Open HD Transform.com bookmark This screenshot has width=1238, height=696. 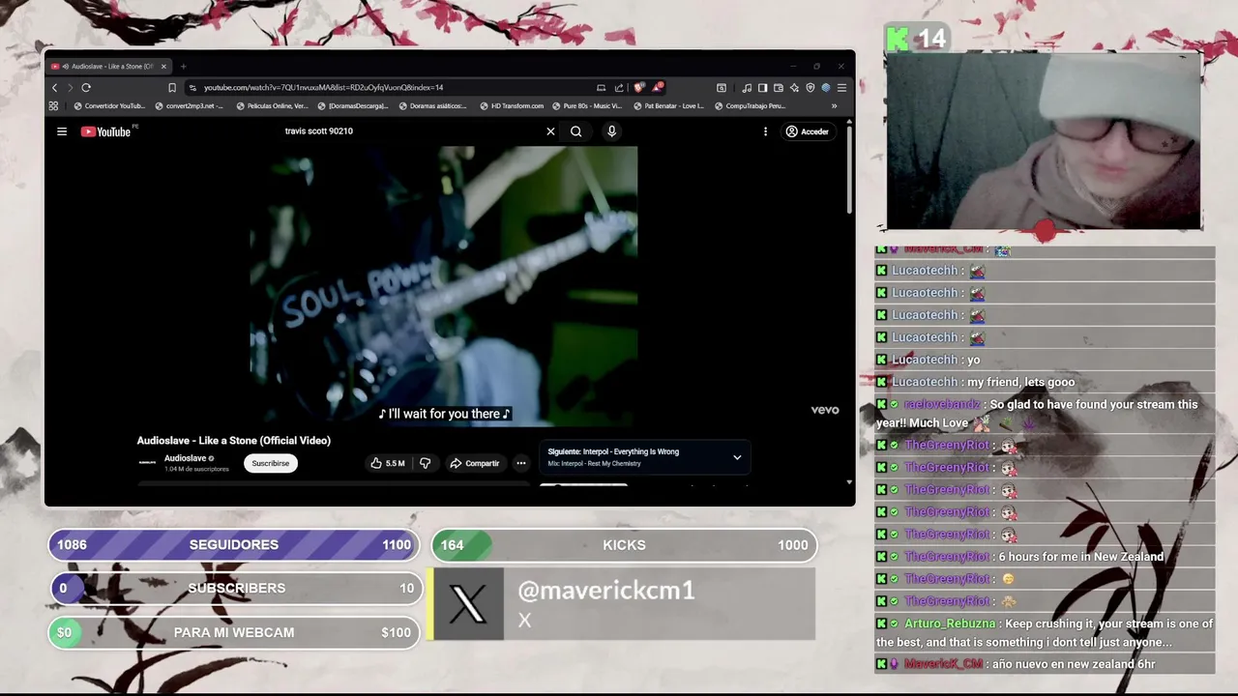pyautogui.click(x=513, y=106)
